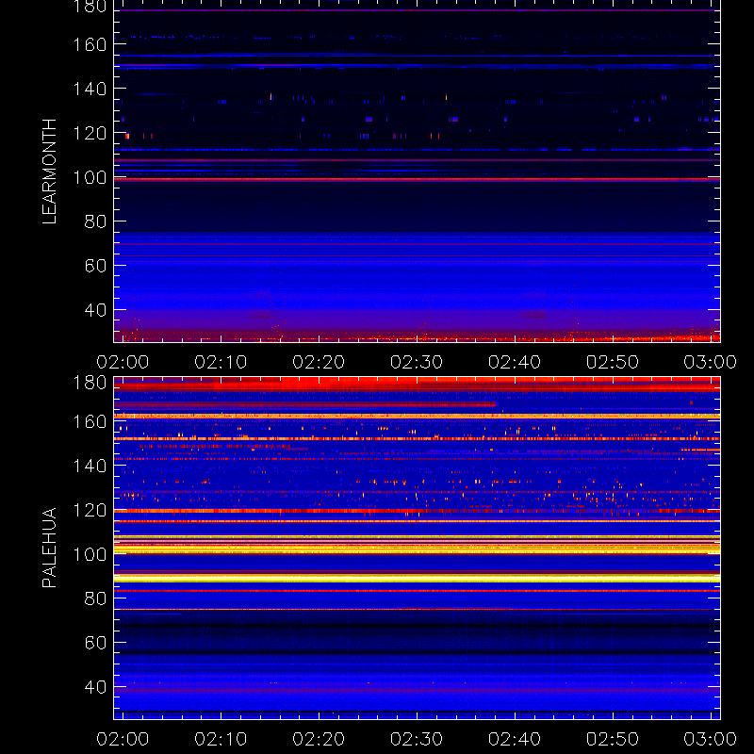Pick the 02:20 time label under the Learmonth plot
The width and height of the screenshot is (754, 754).
[319, 362]
